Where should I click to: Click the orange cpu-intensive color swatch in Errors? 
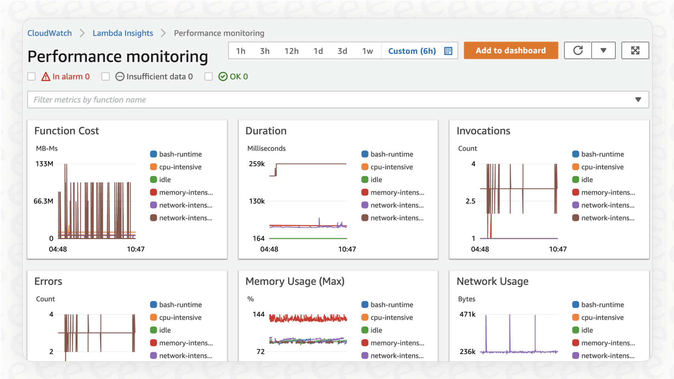pos(154,317)
